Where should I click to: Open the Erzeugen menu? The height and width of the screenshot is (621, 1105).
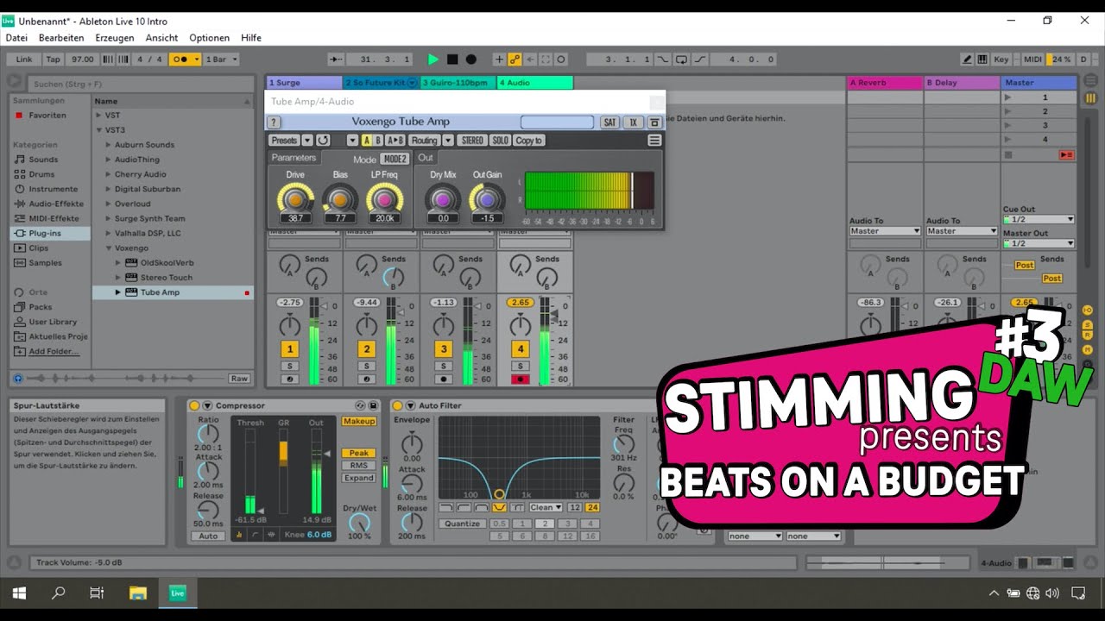pyautogui.click(x=115, y=38)
